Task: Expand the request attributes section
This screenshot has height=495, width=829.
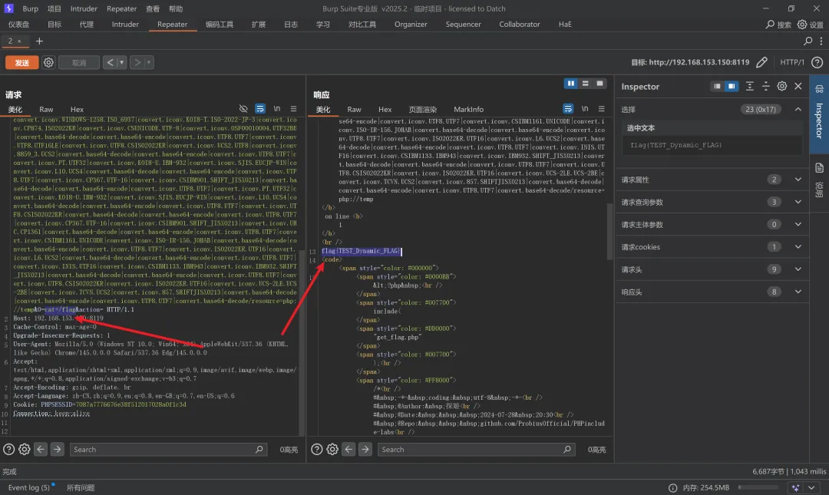Action: click(798, 180)
